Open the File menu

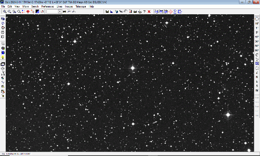click(x=3, y=6)
